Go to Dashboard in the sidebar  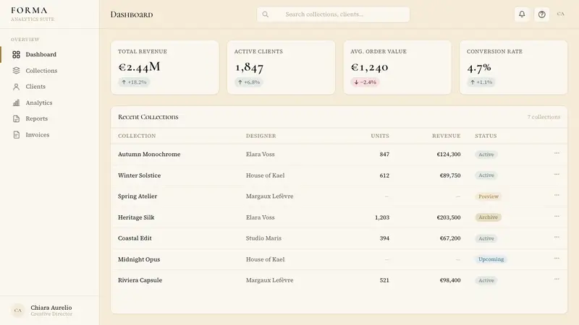point(49,55)
